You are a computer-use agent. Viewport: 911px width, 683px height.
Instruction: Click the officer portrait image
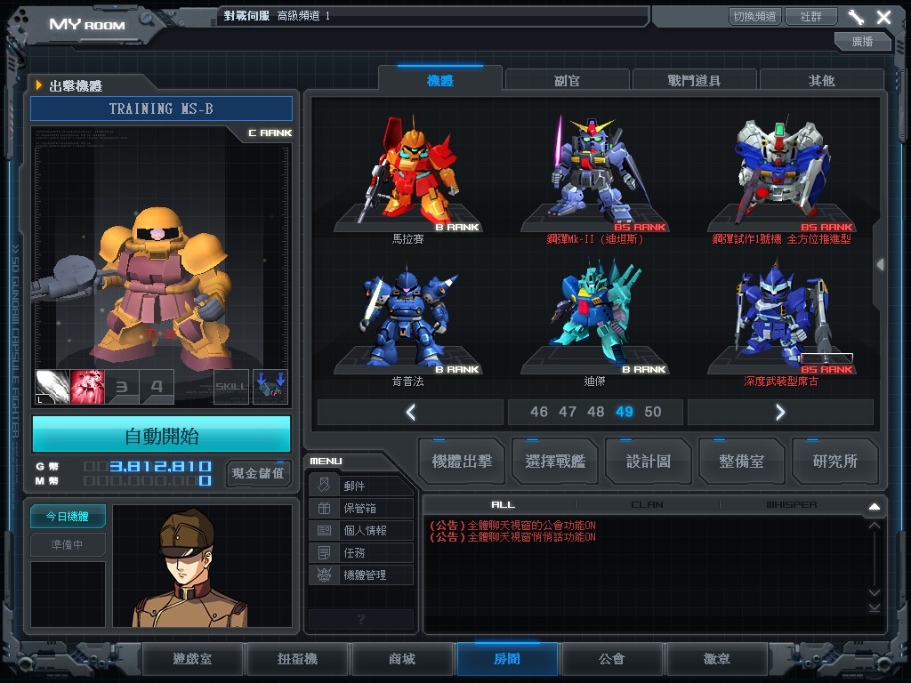[202, 566]
